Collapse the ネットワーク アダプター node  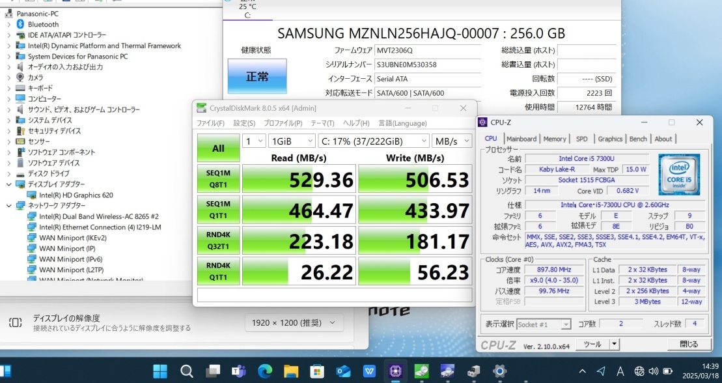8,206
